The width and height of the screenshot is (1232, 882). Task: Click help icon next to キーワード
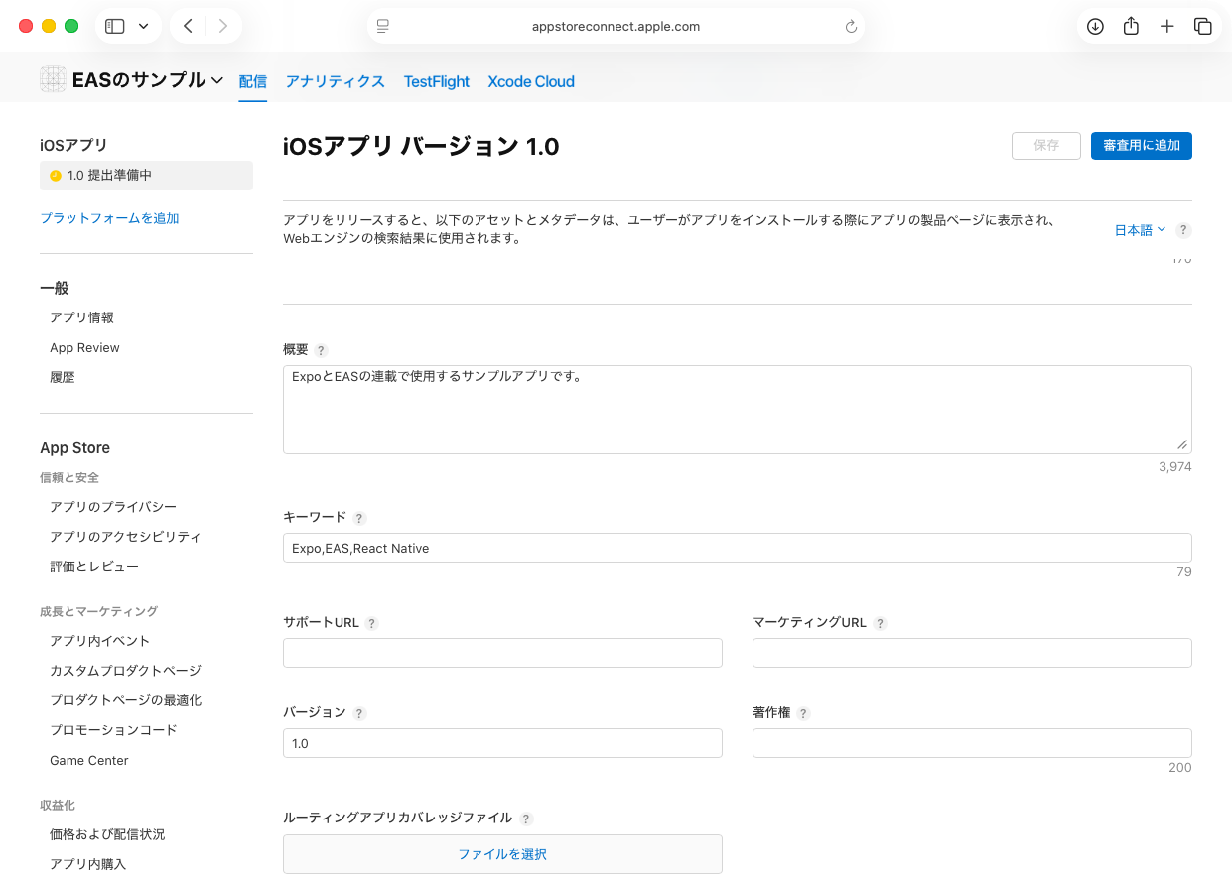point(359,518)
